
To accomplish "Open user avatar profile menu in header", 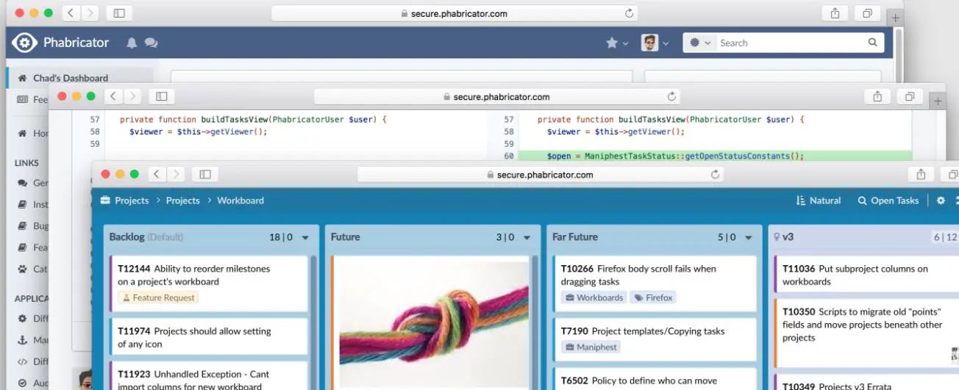I will (655, 43).
